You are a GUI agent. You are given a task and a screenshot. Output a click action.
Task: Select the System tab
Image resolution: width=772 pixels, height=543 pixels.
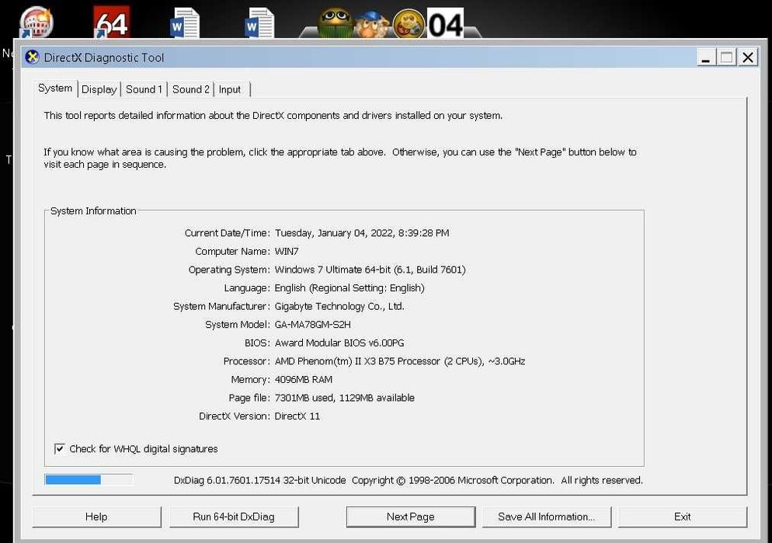pyautogui.click(x=55, y=88)
